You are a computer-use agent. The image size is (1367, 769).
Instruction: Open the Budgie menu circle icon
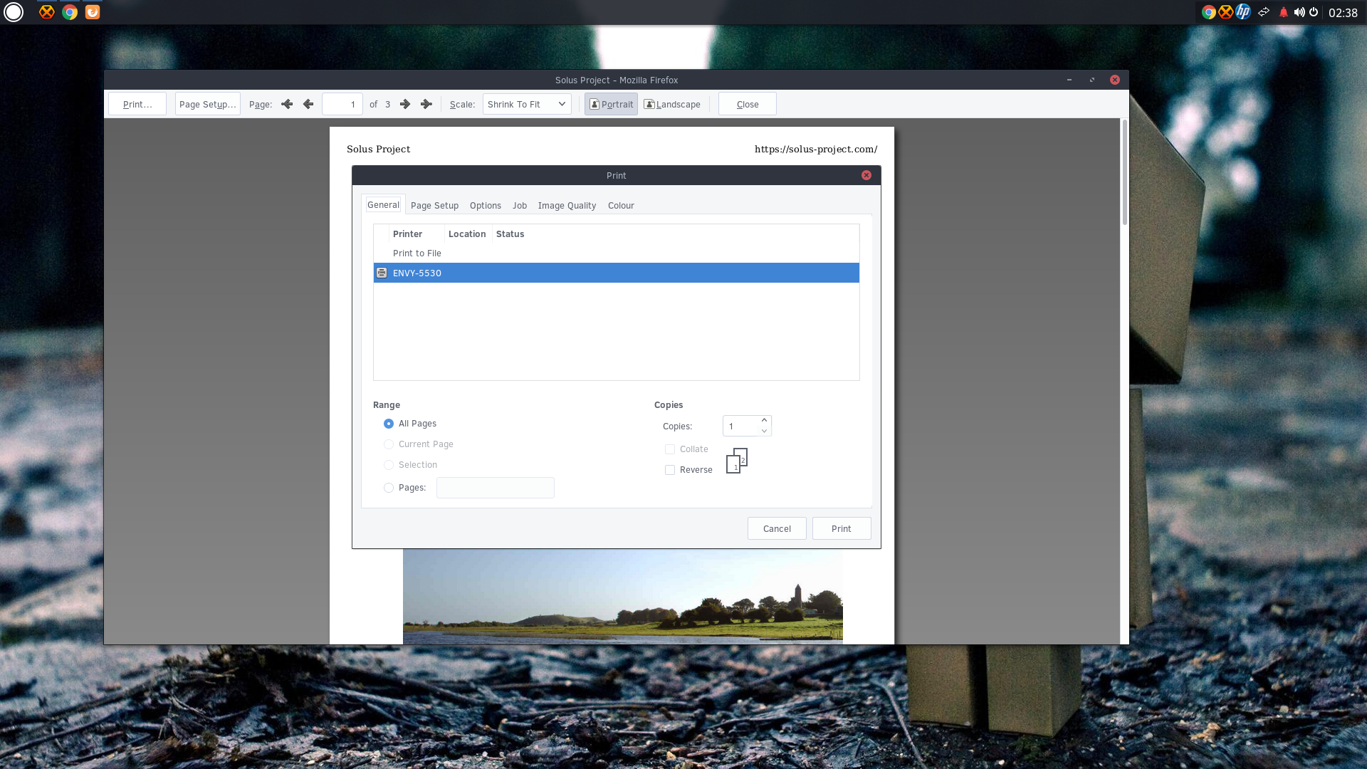[x=14, y=12]
